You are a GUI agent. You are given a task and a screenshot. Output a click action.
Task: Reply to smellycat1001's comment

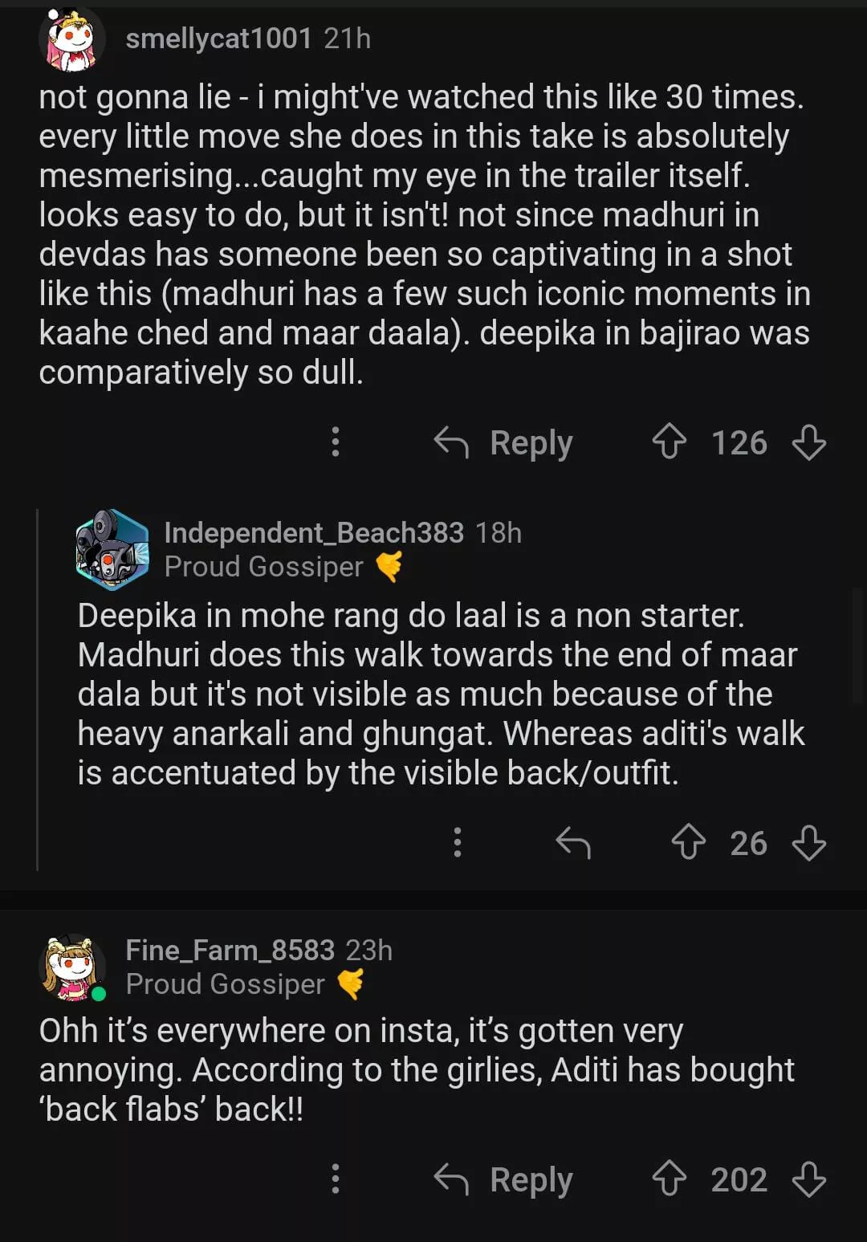click(x=503, y=442)
